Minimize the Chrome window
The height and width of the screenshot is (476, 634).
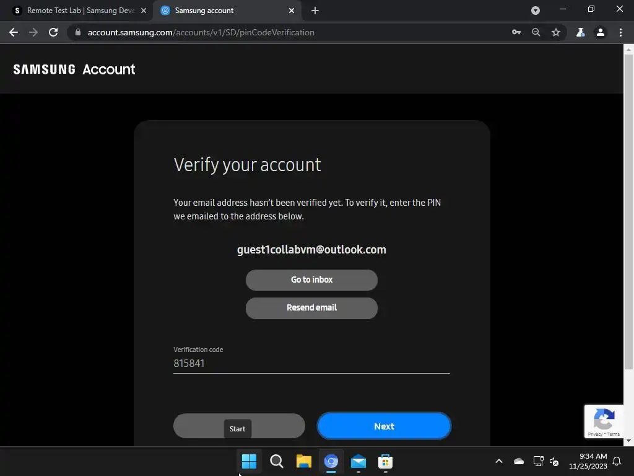click(x=562, y=9)
